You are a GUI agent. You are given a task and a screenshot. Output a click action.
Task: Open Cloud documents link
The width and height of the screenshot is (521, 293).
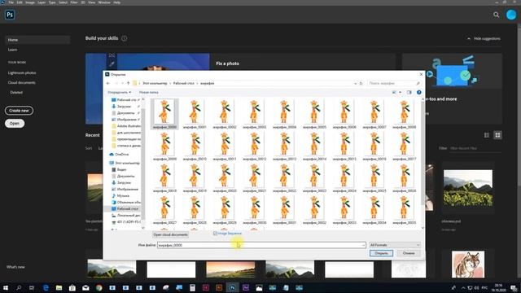point(22,82)
